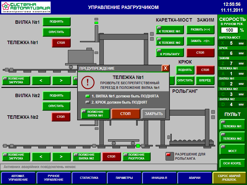Close the warning dialog with the X button

pyautogui.click(x=165, y=68)
